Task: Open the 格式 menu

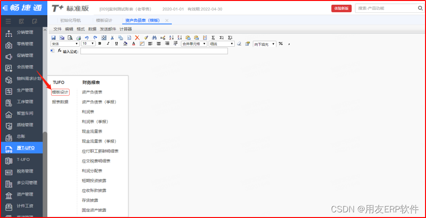Action: (80, 29)
